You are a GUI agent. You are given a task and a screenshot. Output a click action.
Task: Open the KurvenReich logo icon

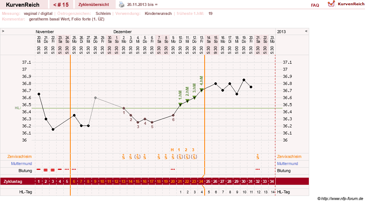click(331, 4)
